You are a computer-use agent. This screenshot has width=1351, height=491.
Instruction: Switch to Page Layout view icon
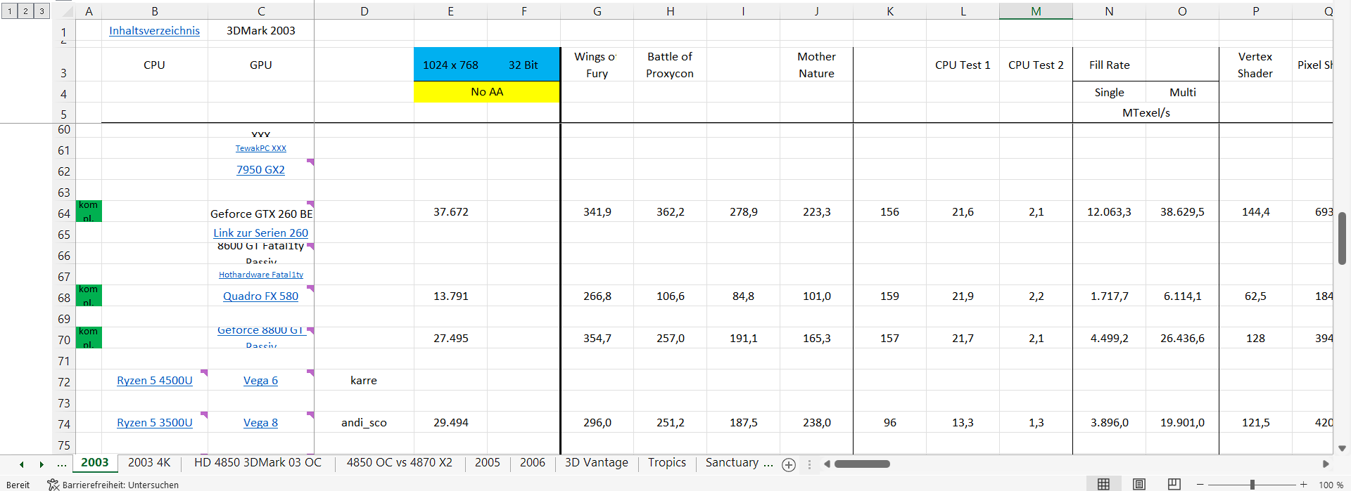tap(1138, 484)
